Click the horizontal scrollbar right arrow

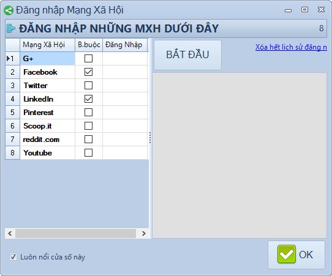(144, 233)
